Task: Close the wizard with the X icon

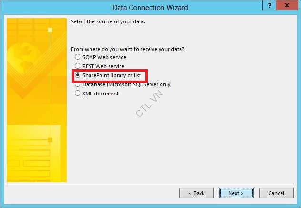Action: tap(287, 5)
